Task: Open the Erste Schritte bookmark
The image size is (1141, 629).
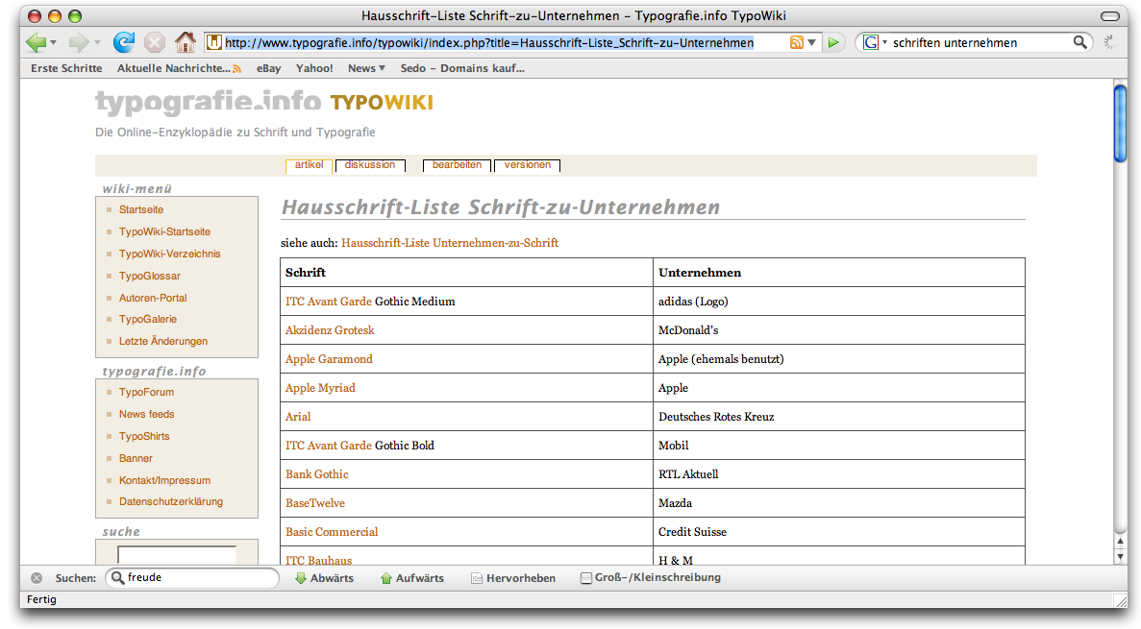Action: 66,68
